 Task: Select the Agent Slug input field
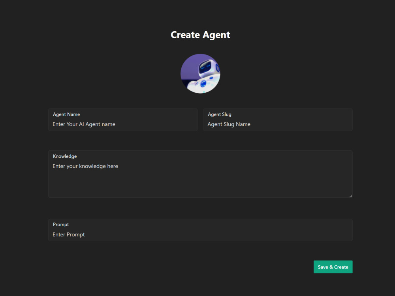(x=278, y=120)
